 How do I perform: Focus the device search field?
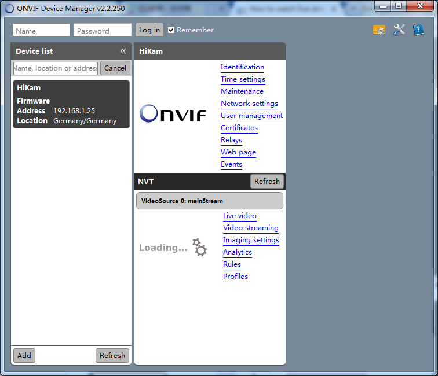tap(56, 68)
